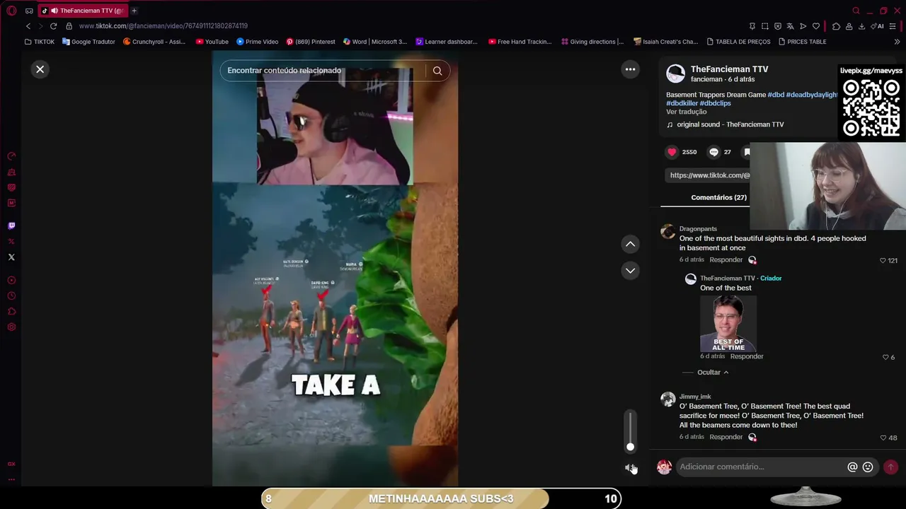Viewport: 906px width, 509px height.
Task: Open the Best Of All Time reply image
Action: pos(728,323)
